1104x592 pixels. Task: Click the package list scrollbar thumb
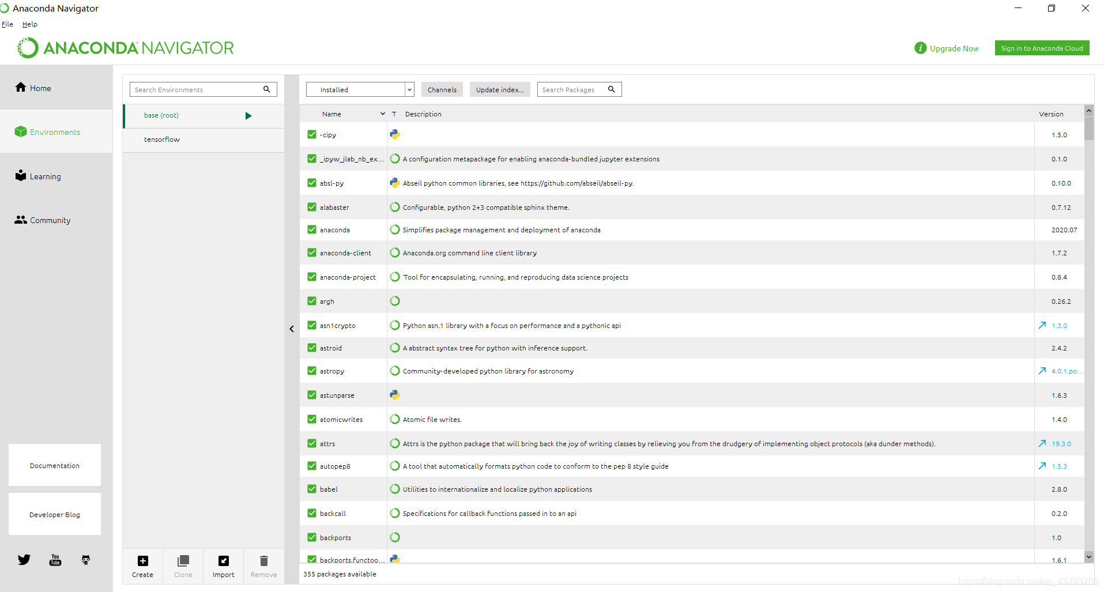tap(1089, 128)
